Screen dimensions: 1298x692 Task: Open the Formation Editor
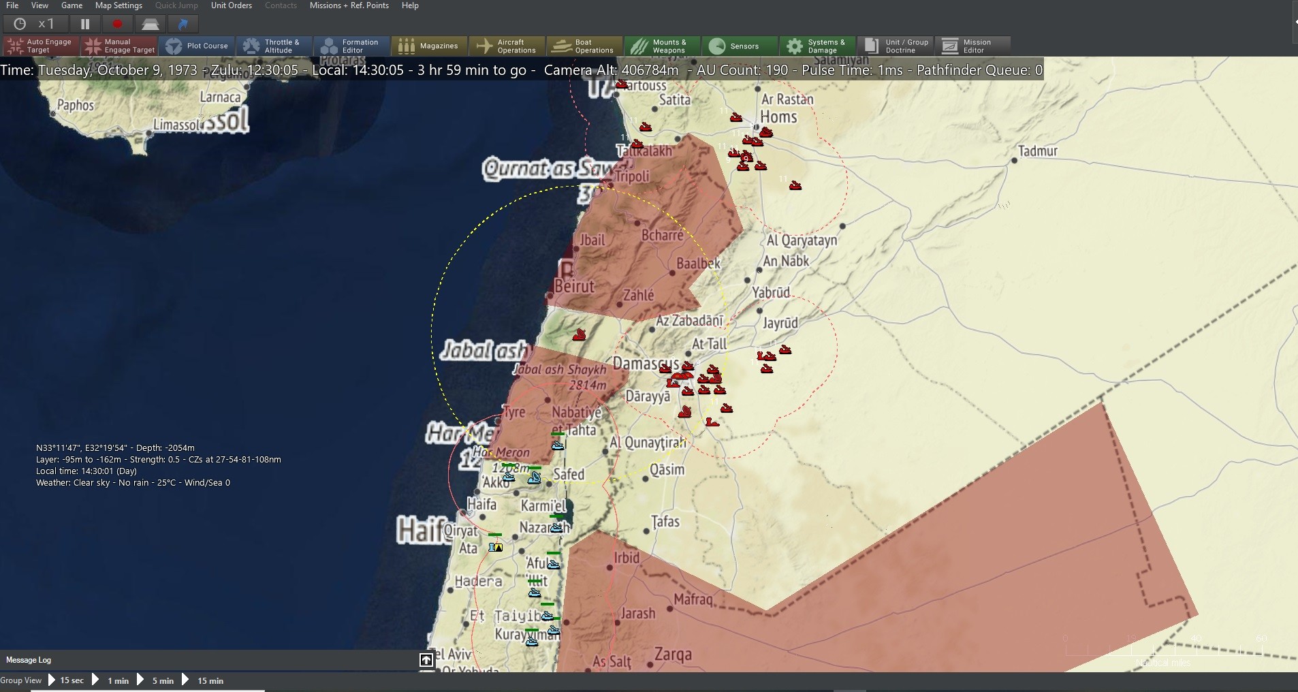pyautogui.click(x=351, y=46)
